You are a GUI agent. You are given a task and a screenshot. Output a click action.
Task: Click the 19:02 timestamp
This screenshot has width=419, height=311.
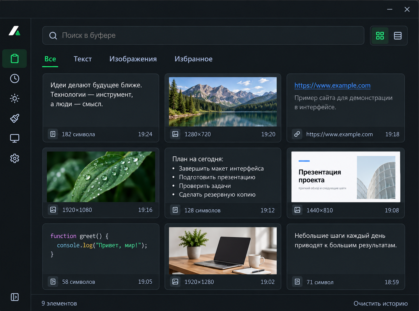[x=267, y=282]
